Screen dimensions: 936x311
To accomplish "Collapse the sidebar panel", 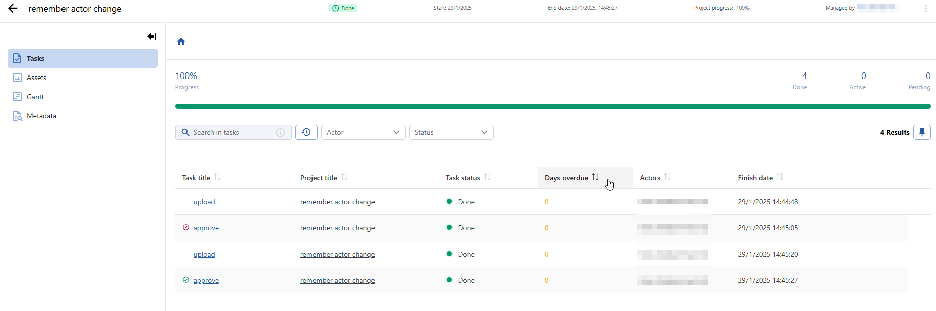I will (x=151, y=36).
